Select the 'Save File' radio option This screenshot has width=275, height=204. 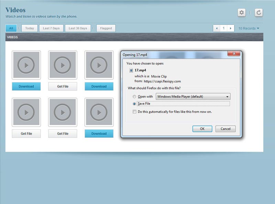(134, 104)
